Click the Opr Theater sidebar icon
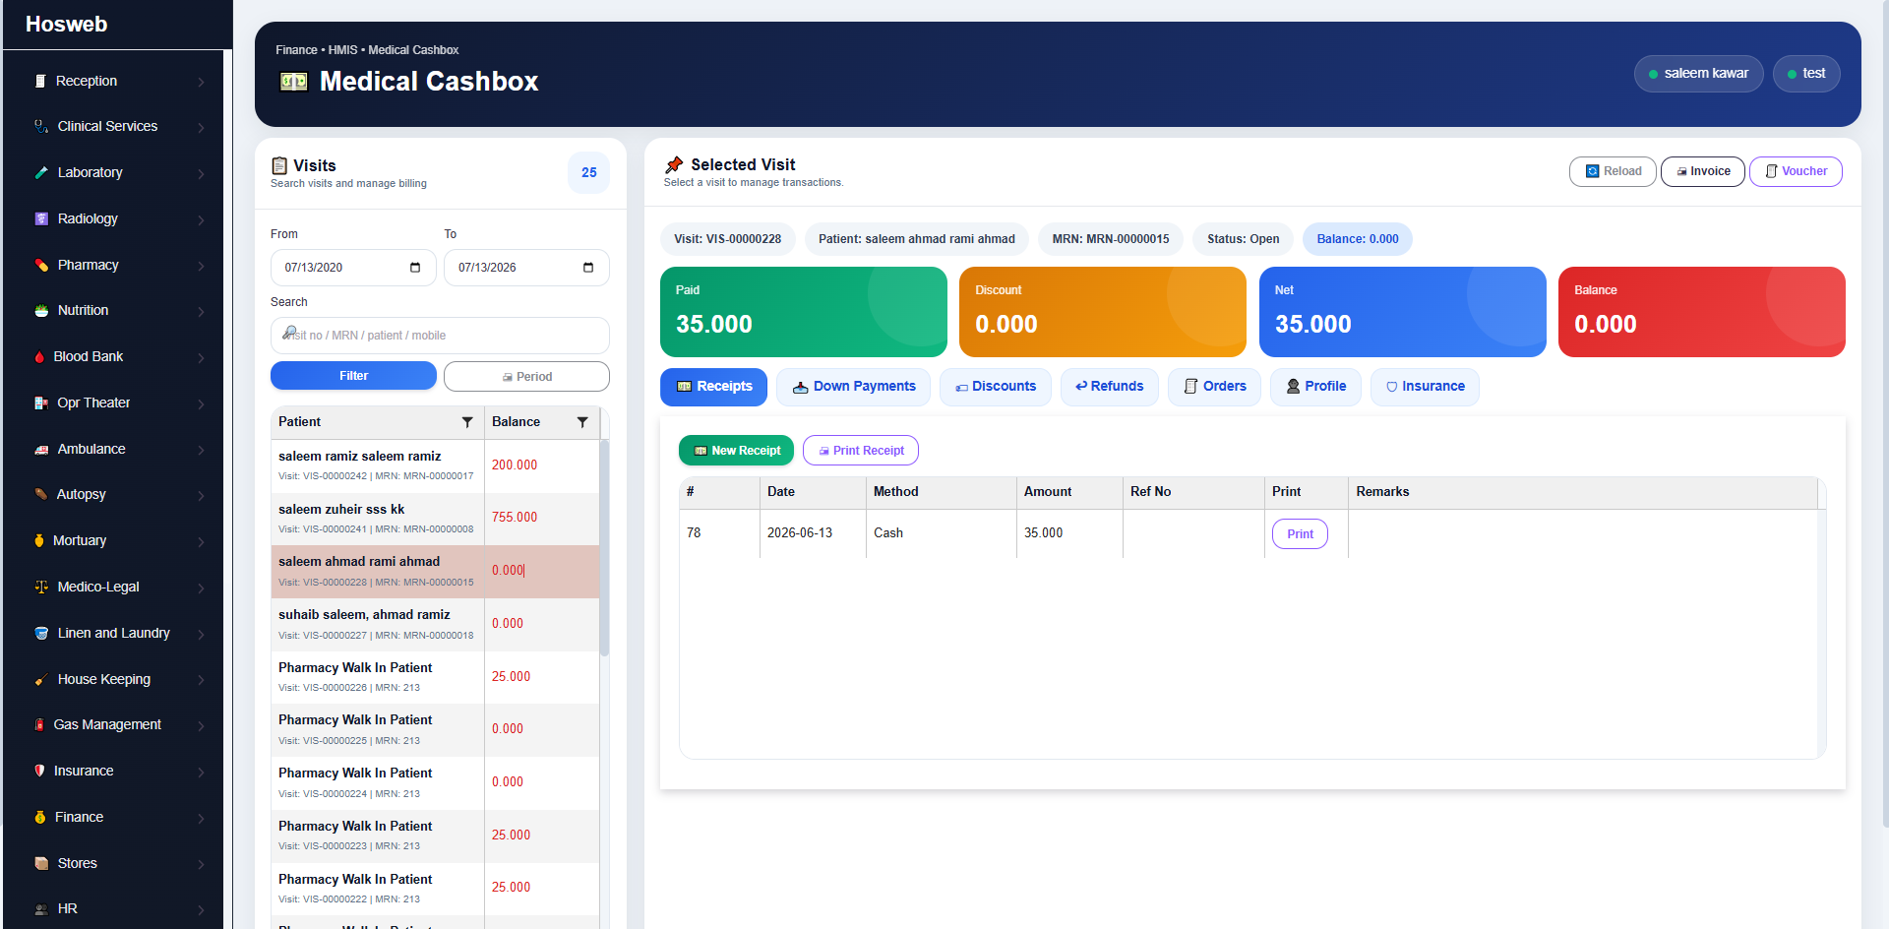The height and width of the screenshot is (929, 1889). click(x=41, y=403)
